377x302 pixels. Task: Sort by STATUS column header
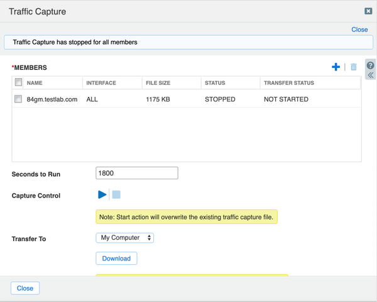[215, 83]
